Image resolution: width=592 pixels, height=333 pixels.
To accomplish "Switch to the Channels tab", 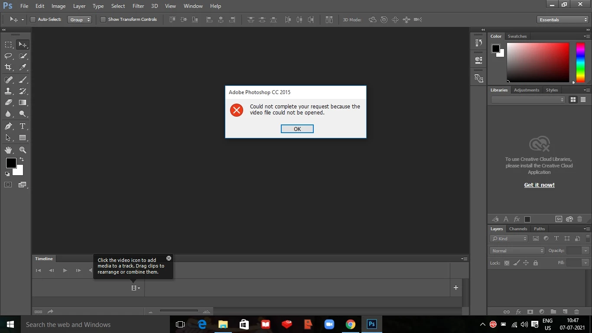I will [x=518, y=229].
